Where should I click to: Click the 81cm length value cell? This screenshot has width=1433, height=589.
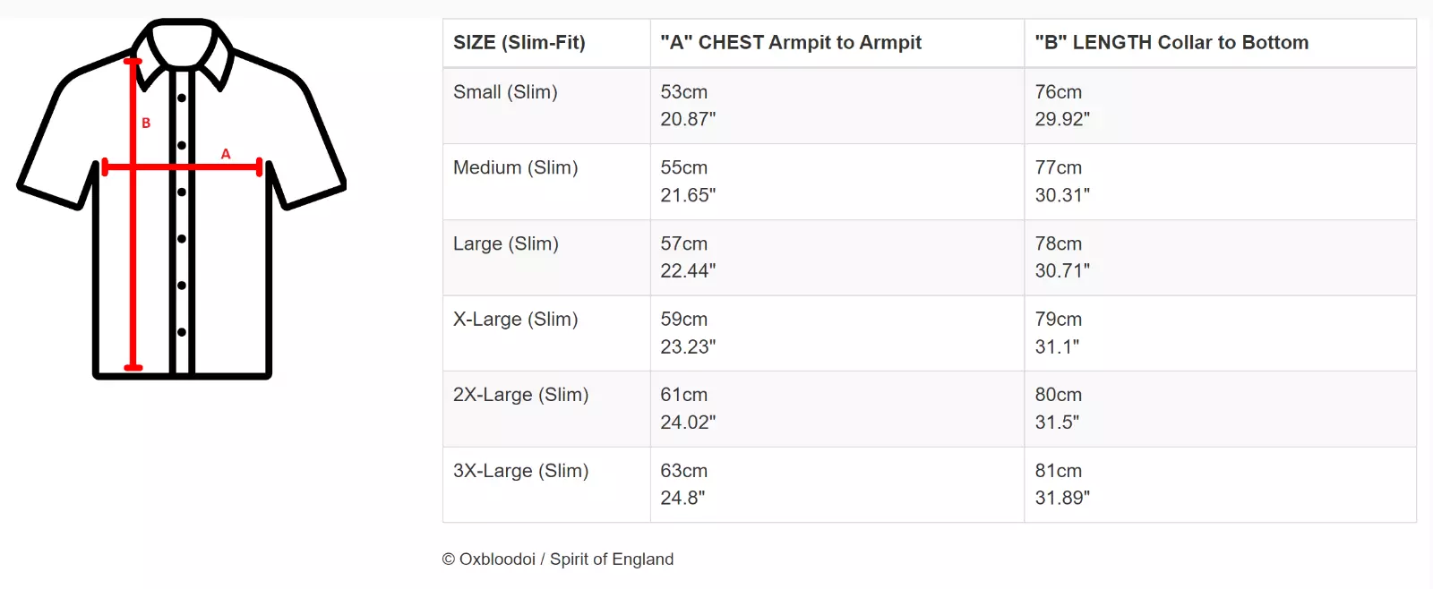tap(1221, 484)
